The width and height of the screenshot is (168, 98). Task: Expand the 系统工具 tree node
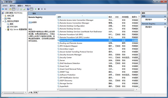pyautogui.click(x=3, y=16)
